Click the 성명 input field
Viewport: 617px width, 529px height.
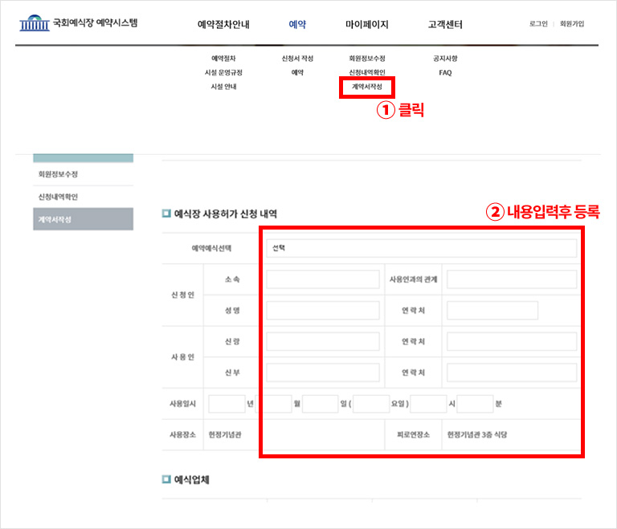click(x=322, y=311)
